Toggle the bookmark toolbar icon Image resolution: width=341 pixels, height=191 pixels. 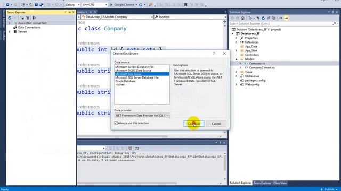point(185,5)
